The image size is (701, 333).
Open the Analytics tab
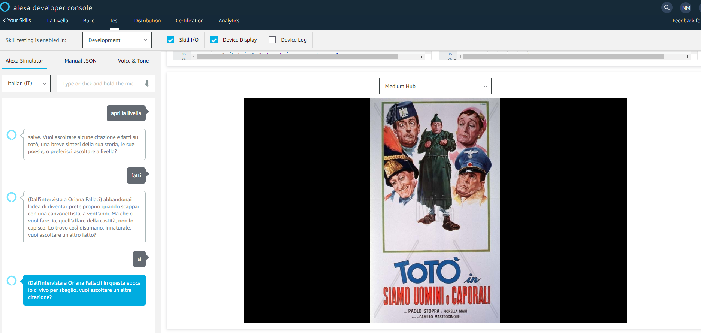point(229,21)
